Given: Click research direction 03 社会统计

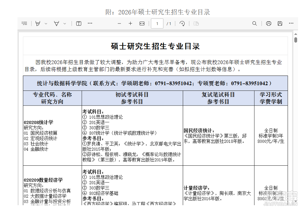Looking at the screenshot, I should (x=36, y=144).
